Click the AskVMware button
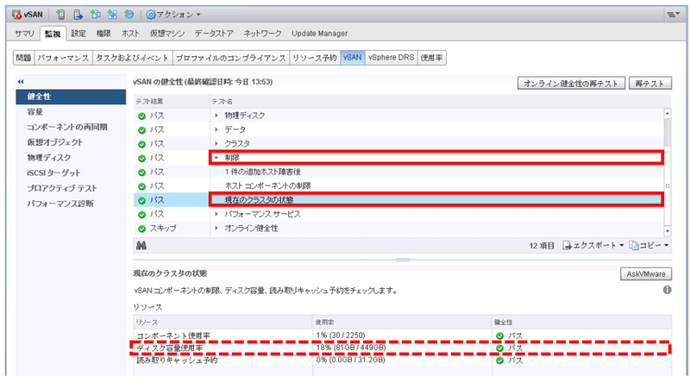The image size is (690, 383). (x=645, y=273)
